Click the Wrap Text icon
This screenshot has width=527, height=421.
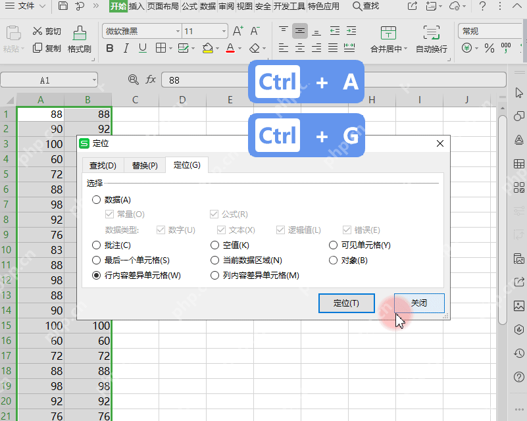pyautogui.click(x=431, y=33)
